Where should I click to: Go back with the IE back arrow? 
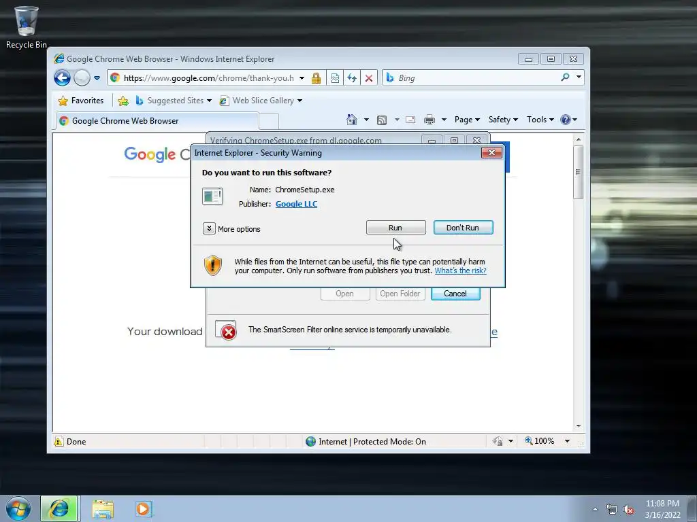coord(62,78)
